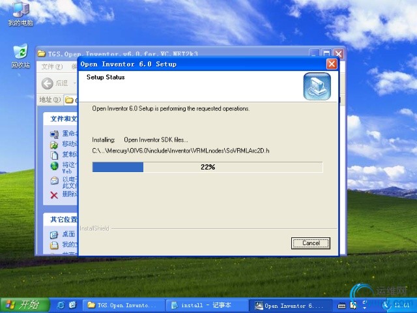Screen dimensions: 417x313
Task: Click the InstallShield computer logo icon
Action: click(317, 87)
